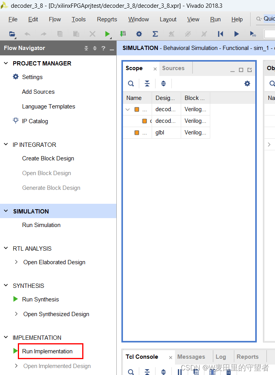Click Add Sources link
275x375 pixels.
coord(38,92)
